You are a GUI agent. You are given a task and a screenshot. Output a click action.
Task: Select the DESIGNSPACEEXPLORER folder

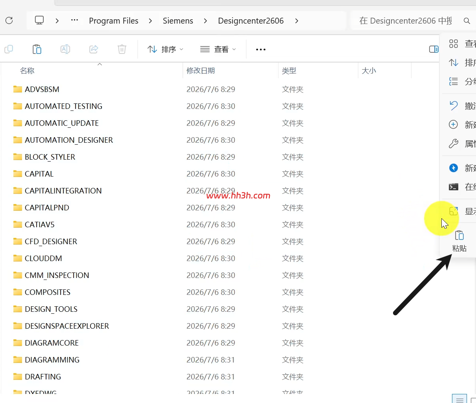click(x=67, y=326)
